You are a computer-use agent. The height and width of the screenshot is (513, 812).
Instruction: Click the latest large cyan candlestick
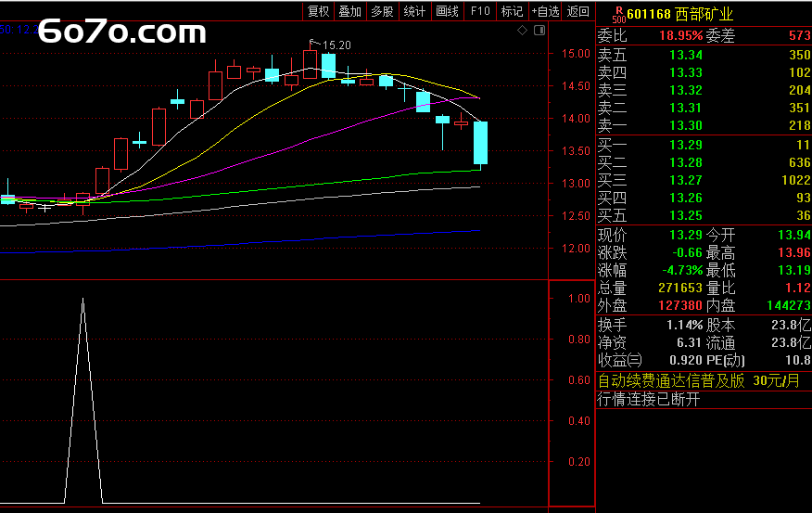pyautogui.click(x=480, y=143)
